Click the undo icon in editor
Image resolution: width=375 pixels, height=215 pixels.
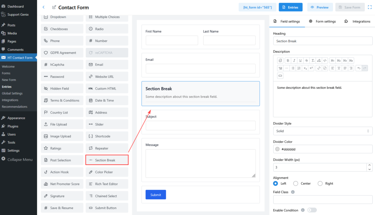click(359, 68)
